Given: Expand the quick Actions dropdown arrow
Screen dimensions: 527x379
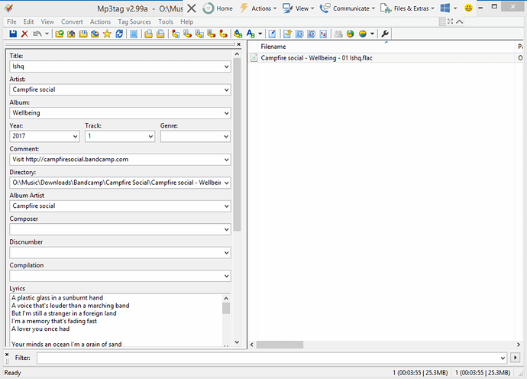Looking at the screenshot, I should 260,34.
